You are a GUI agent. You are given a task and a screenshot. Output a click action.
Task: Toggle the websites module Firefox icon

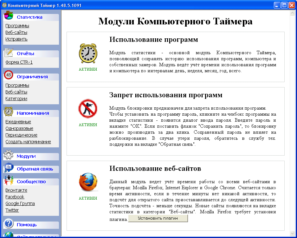88,183
